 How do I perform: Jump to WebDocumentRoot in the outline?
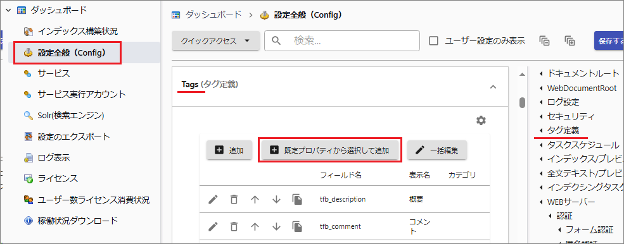pyautogui.click(x=582, y=88)
